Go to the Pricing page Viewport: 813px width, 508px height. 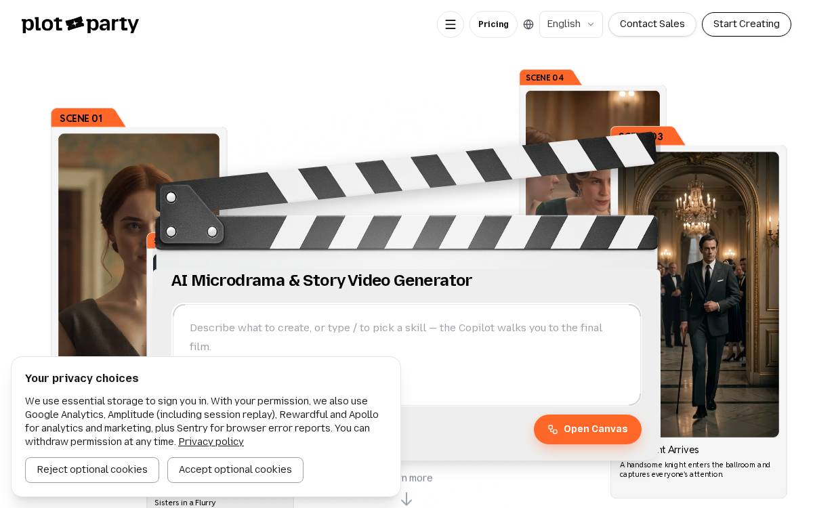coord(493,24)
